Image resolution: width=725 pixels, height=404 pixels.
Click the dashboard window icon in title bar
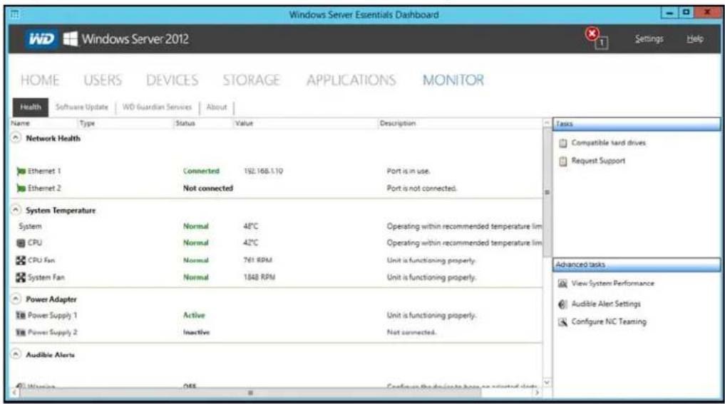[15, 14]
